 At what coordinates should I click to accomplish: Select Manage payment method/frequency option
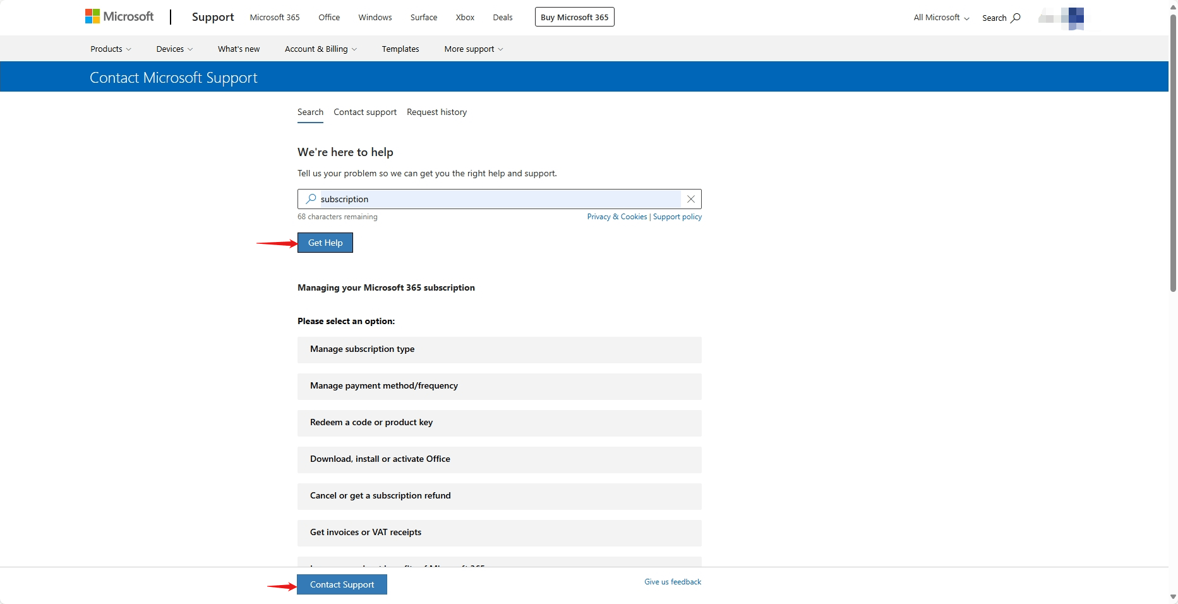point(500,386)
